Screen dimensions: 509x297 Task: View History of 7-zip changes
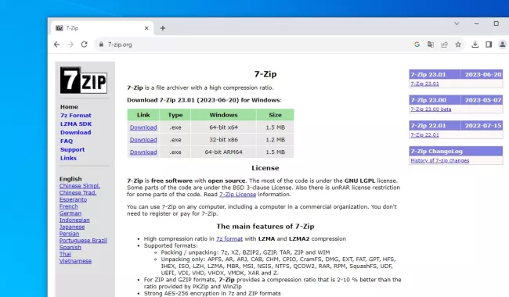tap(440, 160)
